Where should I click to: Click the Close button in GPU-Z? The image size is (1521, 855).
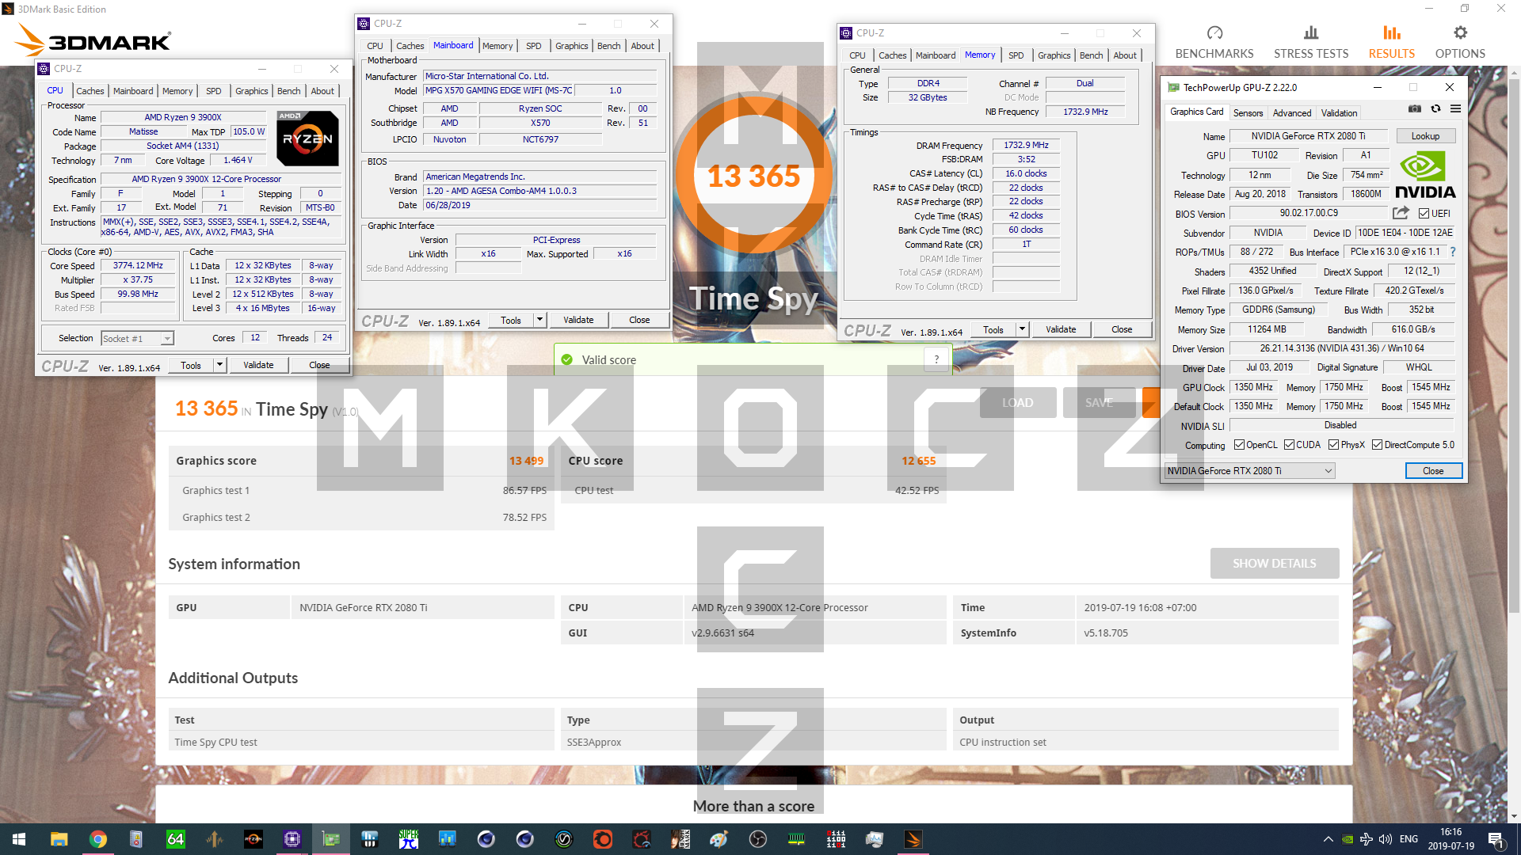1433,471
